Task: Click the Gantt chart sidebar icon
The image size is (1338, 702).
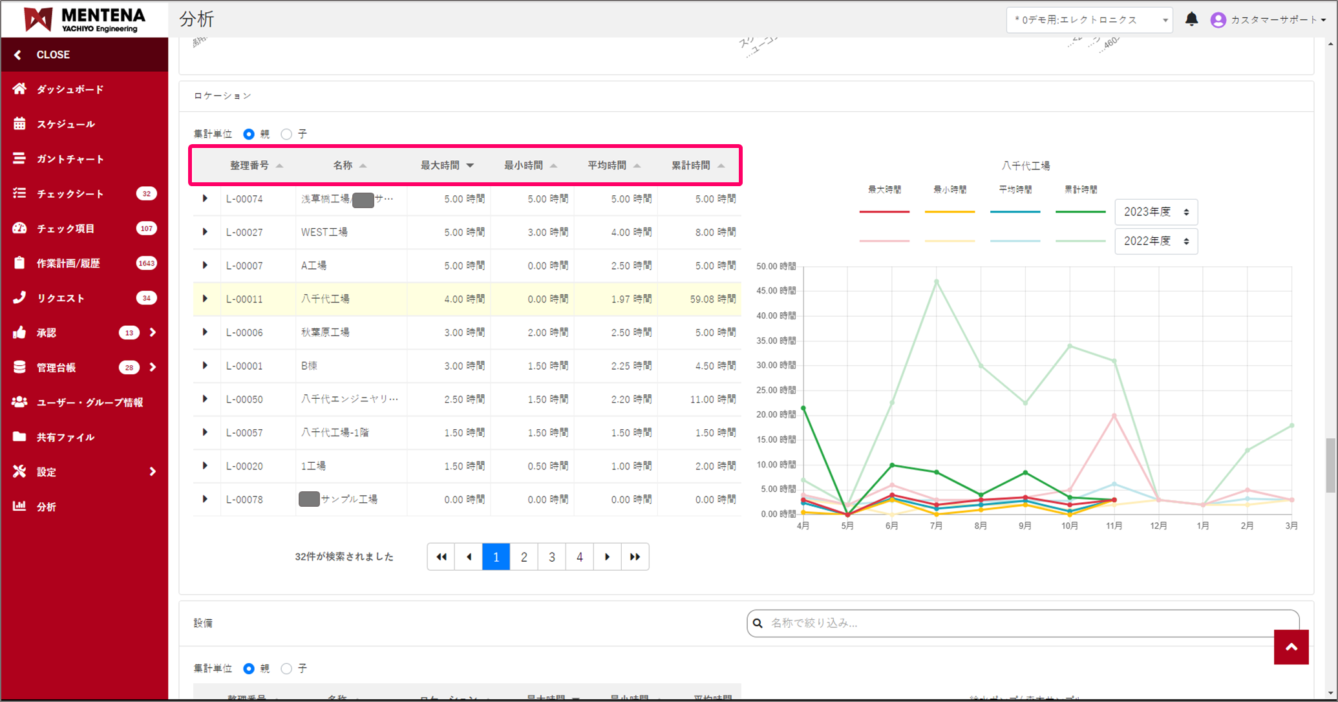Action: pos(19,159)
